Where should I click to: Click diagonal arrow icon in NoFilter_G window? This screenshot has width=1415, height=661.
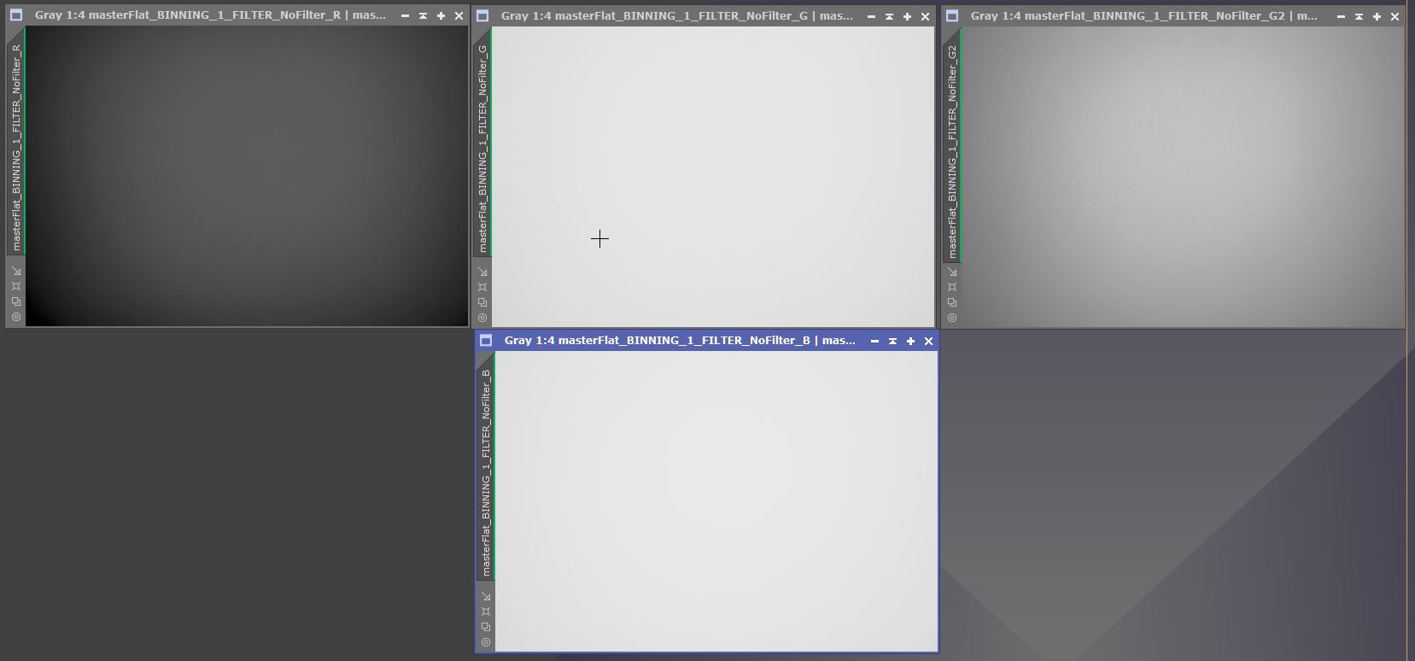pyautogui.click(x=482, y=272)
